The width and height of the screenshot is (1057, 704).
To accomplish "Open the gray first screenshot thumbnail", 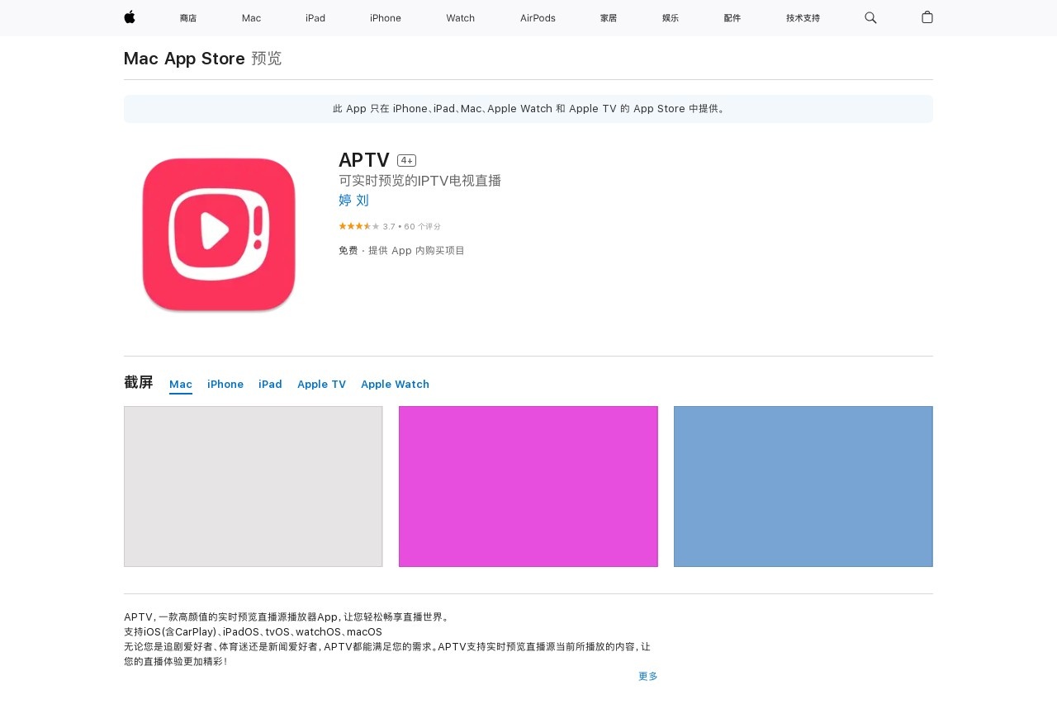I will tap(254, 487).
